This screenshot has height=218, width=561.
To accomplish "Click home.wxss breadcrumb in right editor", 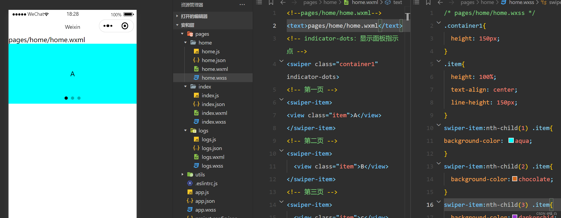I will tap(522, 2).
